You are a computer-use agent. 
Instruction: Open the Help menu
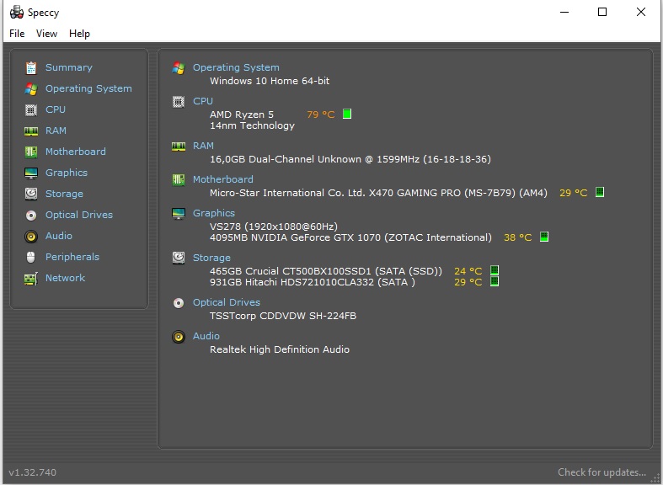[x=79, y=34]
